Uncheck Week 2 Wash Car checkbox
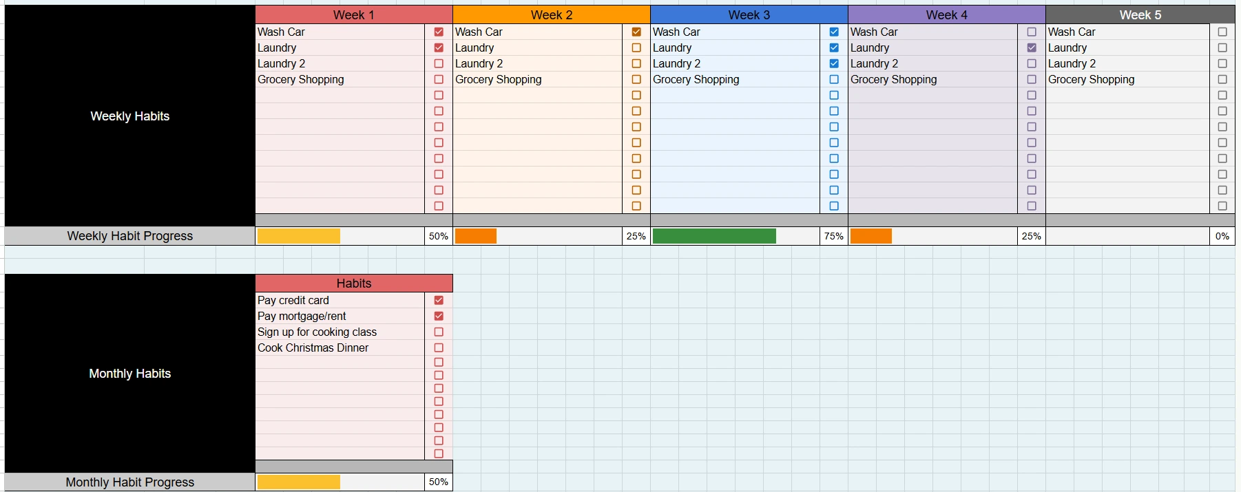 [636, 32]
